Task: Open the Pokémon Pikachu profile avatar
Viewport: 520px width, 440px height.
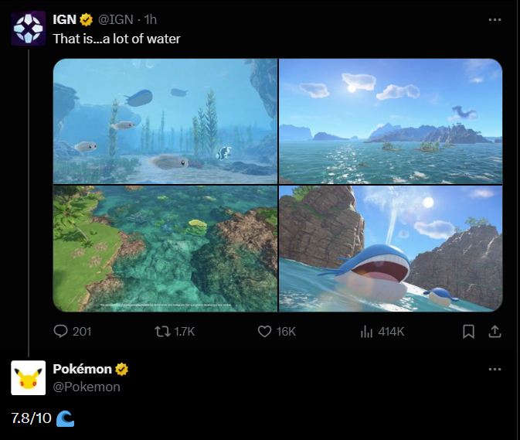Action: [x=28, y=377]
